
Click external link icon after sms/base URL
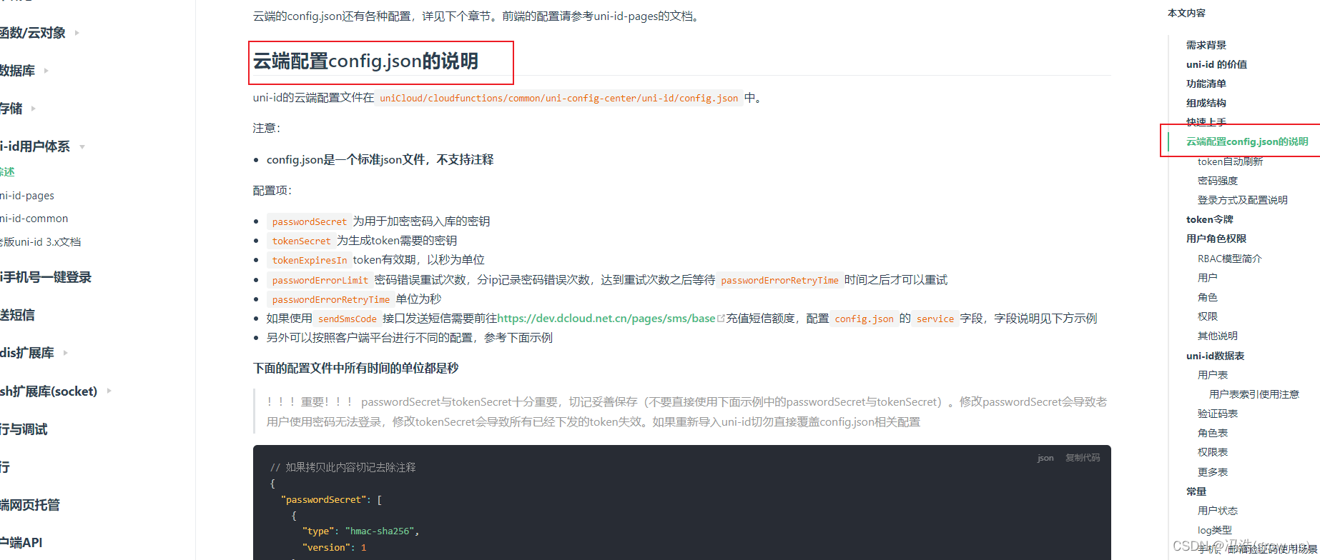[x=721, y=319]
